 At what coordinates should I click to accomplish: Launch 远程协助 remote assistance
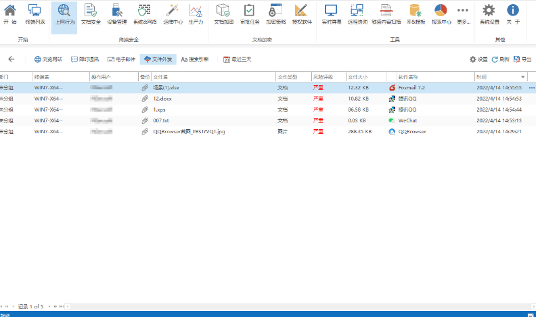tap(357, 14)
